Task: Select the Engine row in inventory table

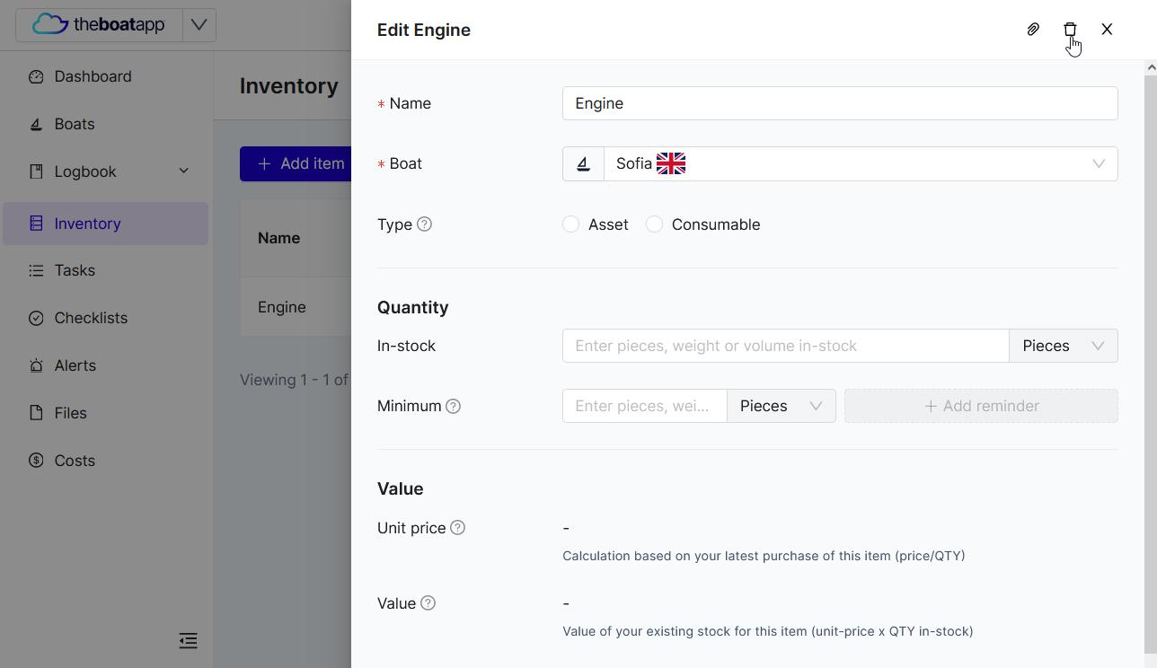Action: coord(296,307)
